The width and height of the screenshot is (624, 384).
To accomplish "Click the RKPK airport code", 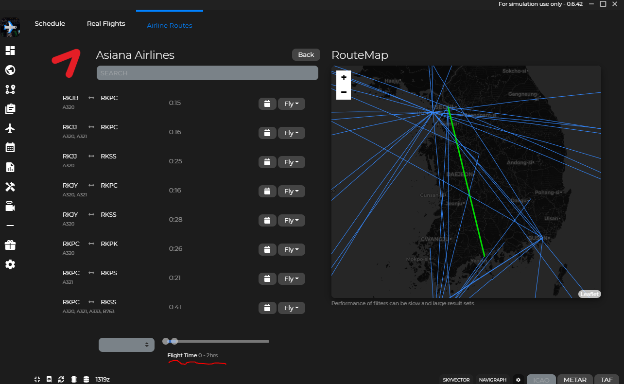I will pos(109,244).
